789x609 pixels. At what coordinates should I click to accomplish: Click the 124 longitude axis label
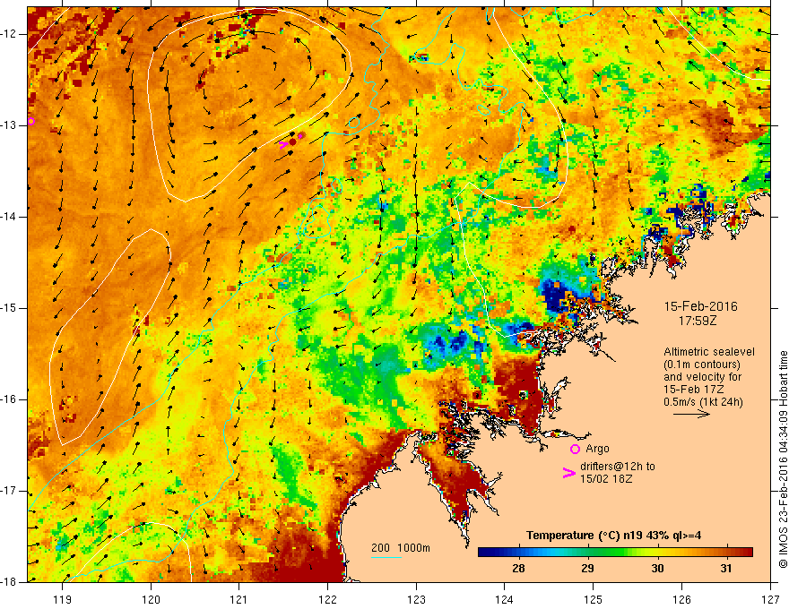pos(505,599)
